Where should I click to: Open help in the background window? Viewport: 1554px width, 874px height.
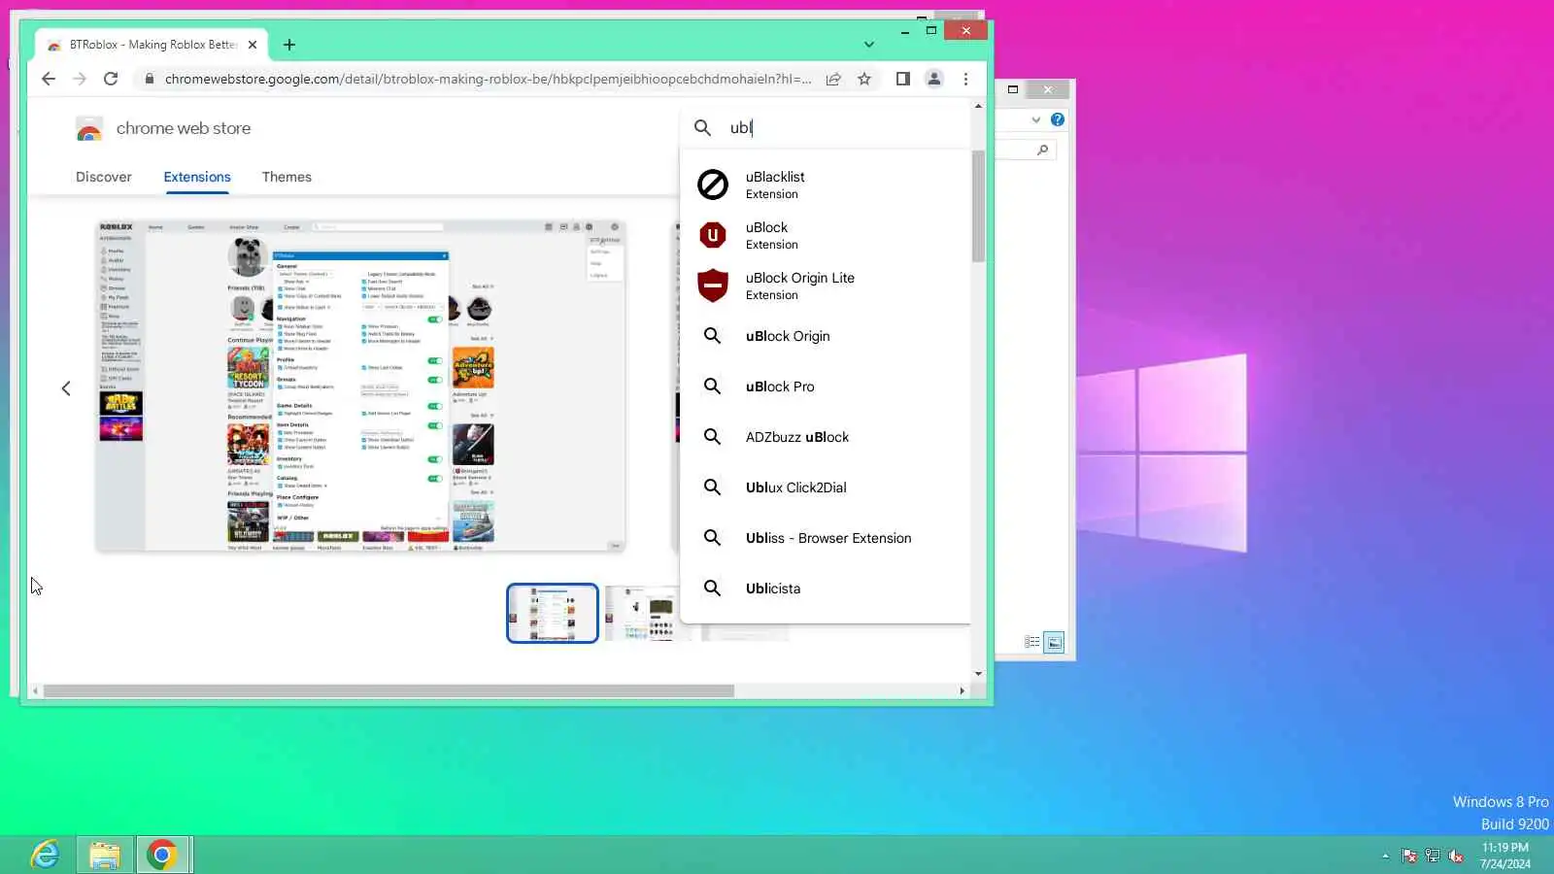(1058, 119)
